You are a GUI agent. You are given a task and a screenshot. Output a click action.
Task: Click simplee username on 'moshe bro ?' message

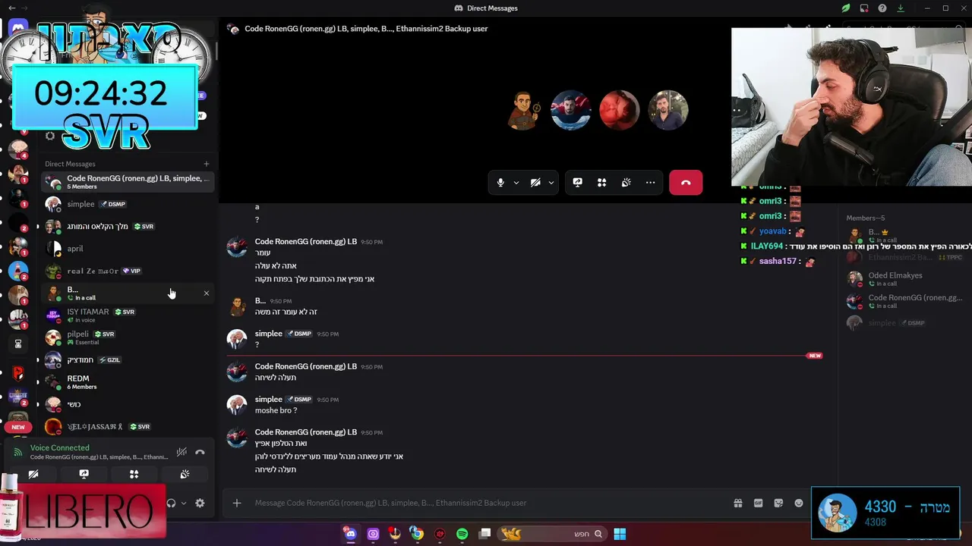(269, 400)
